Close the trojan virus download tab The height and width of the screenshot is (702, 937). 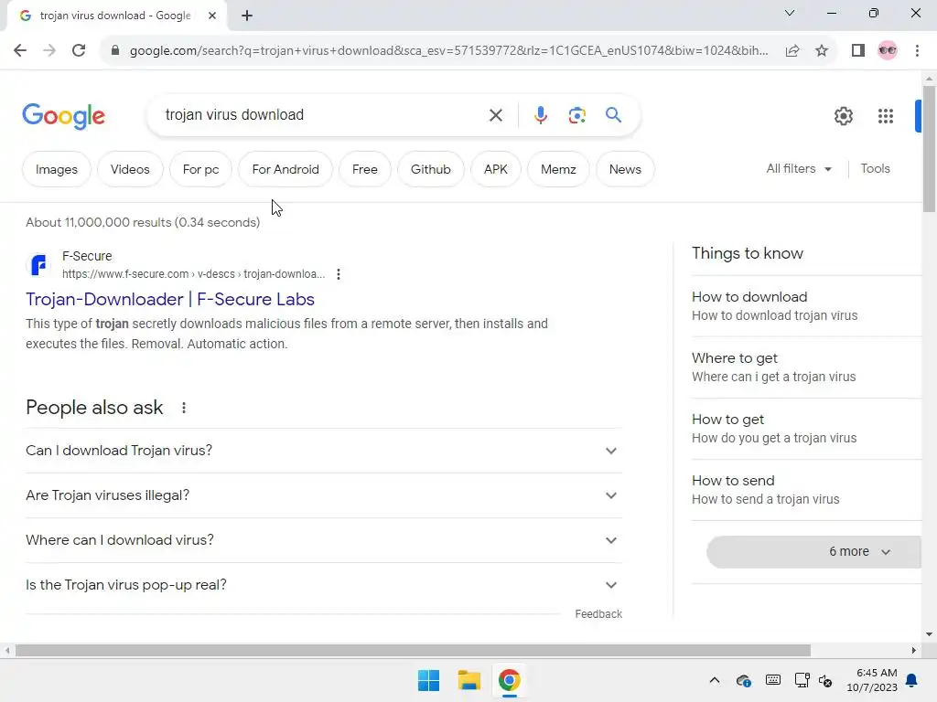pos(212,16)
